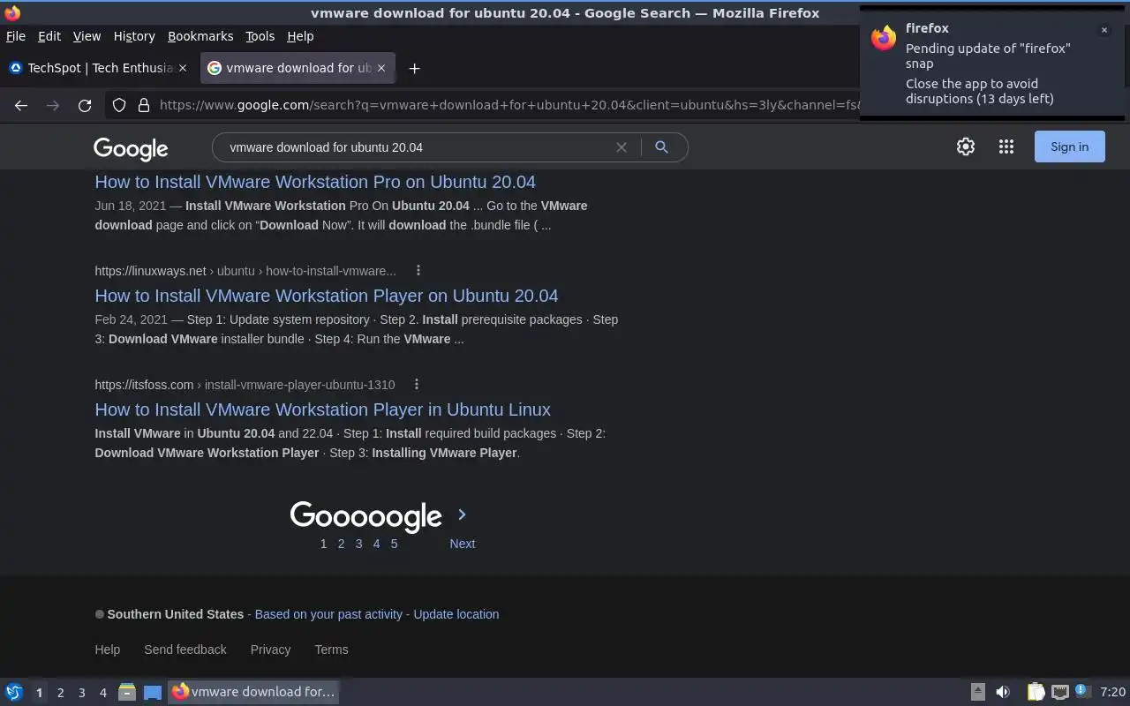Image resolution: width=1130 pixels, height=706 pixels.
Task: Open the clipboard manager tray icon
Action: (1036, 692)
